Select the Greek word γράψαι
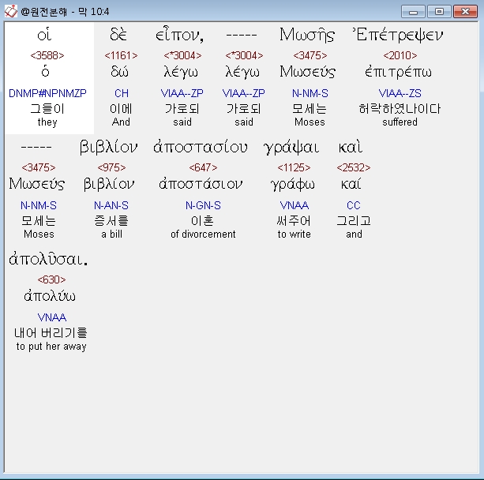The image size is (484, 480). (291, 148)
